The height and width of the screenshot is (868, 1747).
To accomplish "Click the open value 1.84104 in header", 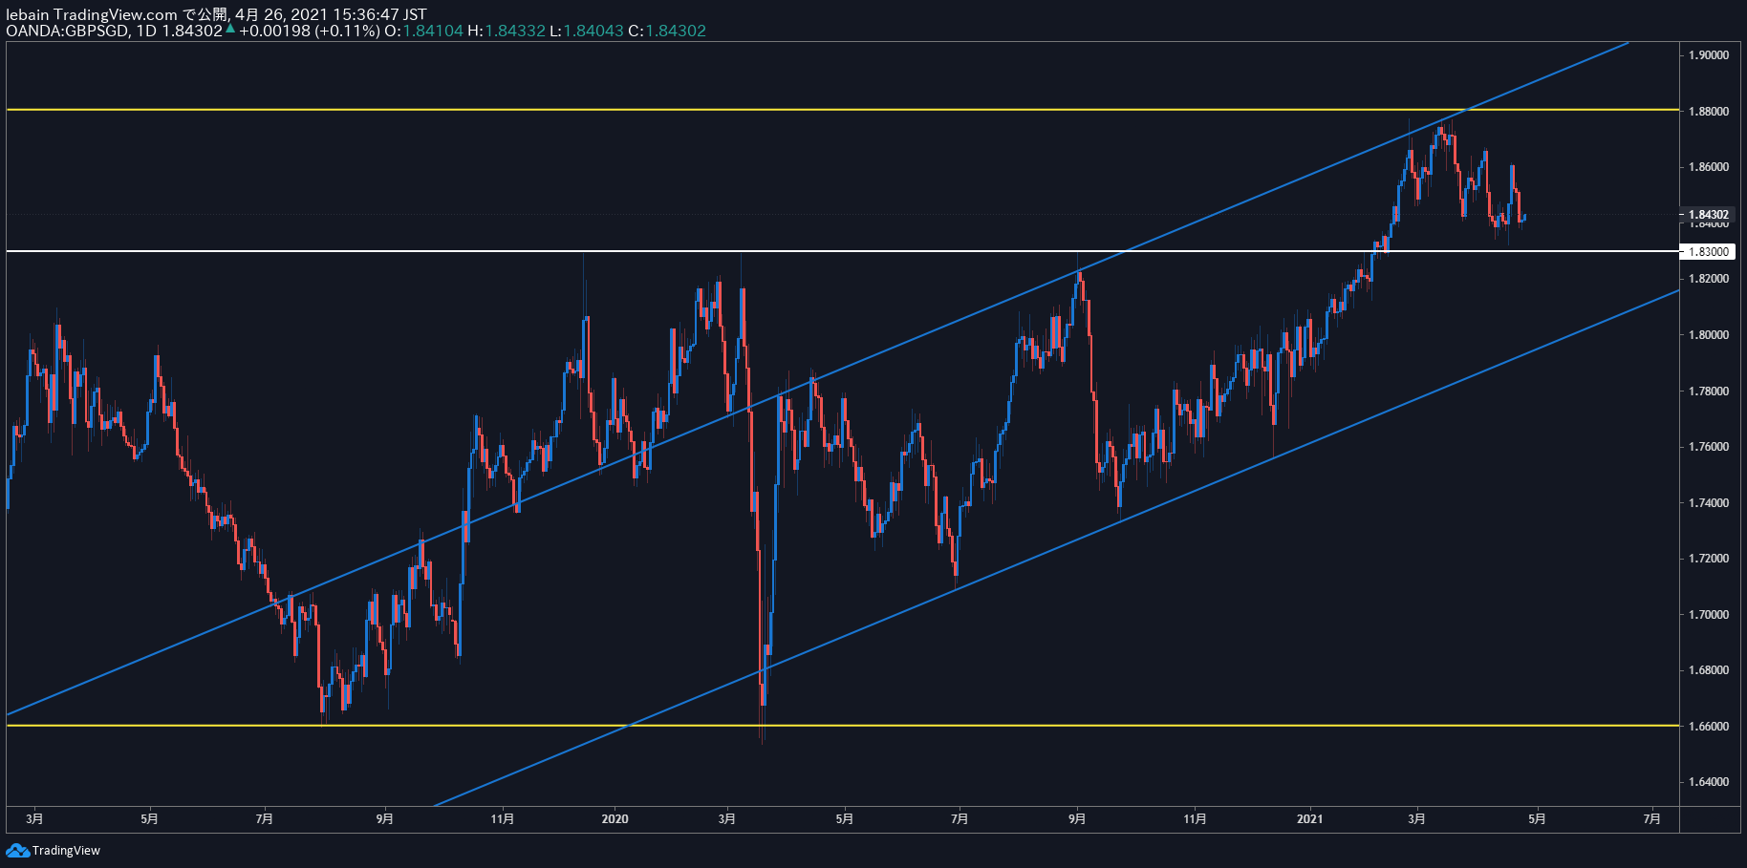I will 433,31.
